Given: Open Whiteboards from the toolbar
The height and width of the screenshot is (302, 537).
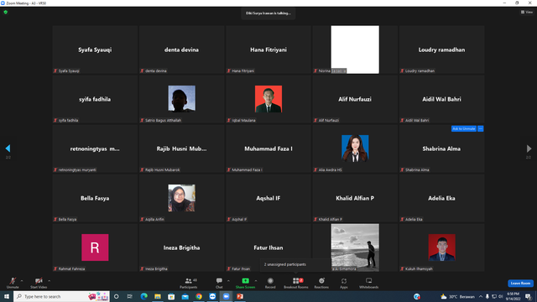Looking at the screenshot, I should point(369,283).
